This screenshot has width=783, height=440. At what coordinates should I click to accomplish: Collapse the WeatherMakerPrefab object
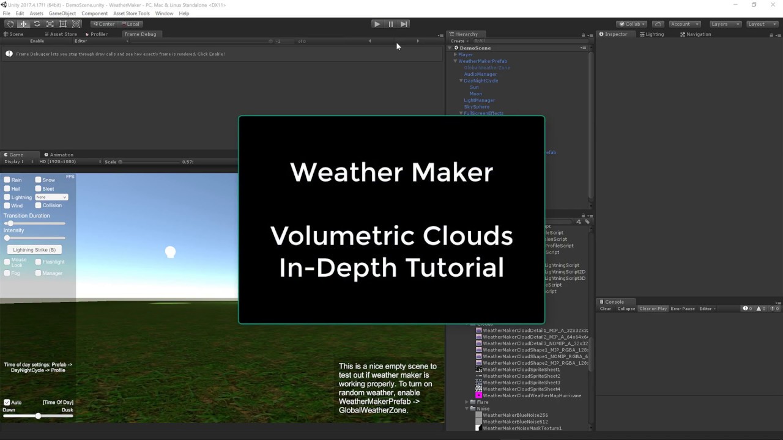coord(455,61)
